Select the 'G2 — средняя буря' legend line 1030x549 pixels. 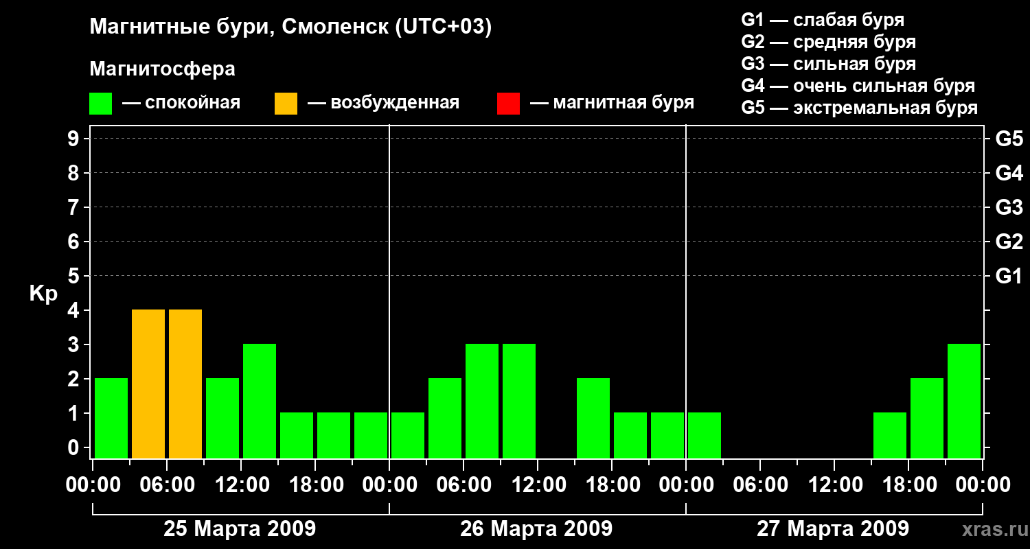tap(829, 42)
